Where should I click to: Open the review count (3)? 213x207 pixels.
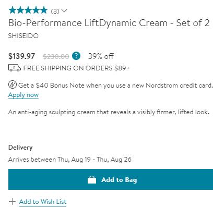pyautogui.click(x=55, y=11)
